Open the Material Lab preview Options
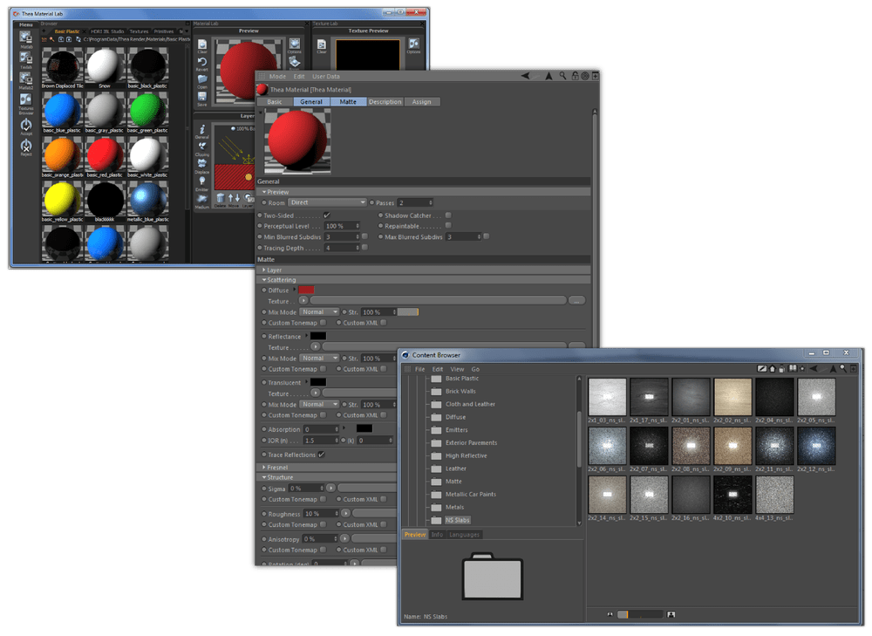This screenshot has height=636, width=872. [294, 44]
